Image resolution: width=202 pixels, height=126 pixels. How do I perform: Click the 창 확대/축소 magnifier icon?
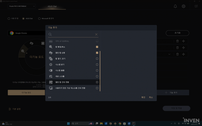pyautogui.click(x=51, y=47)
